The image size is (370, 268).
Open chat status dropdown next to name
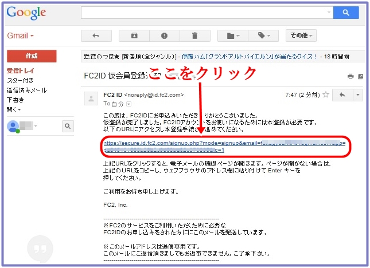[x=36, y=126]
